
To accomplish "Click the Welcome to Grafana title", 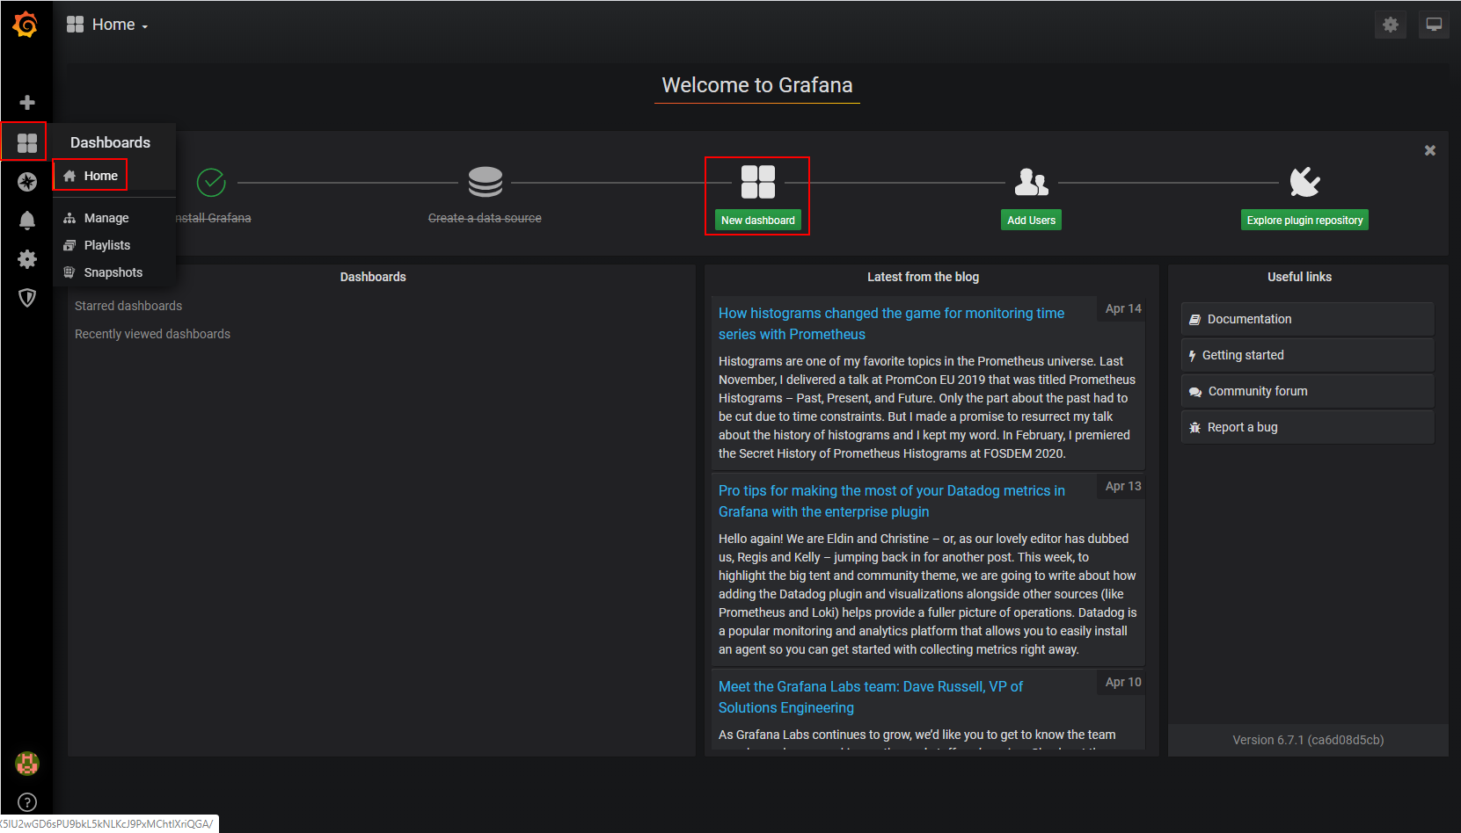I will coord(757,85).
